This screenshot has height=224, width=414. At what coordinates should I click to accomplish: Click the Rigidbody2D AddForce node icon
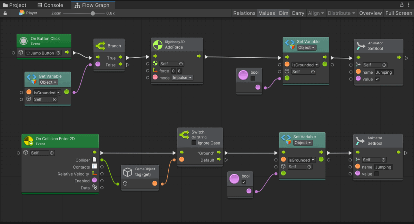[157, 44]
